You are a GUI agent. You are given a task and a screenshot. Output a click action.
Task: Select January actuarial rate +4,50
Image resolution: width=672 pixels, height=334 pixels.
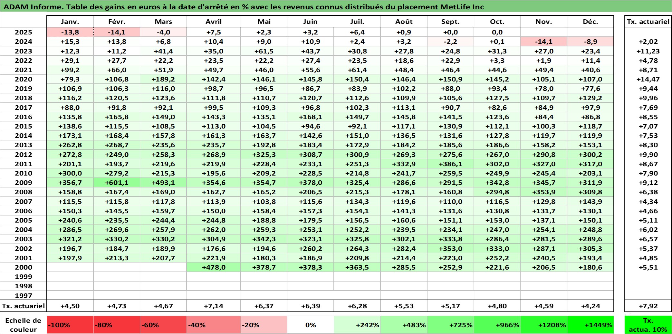[70, 306]
